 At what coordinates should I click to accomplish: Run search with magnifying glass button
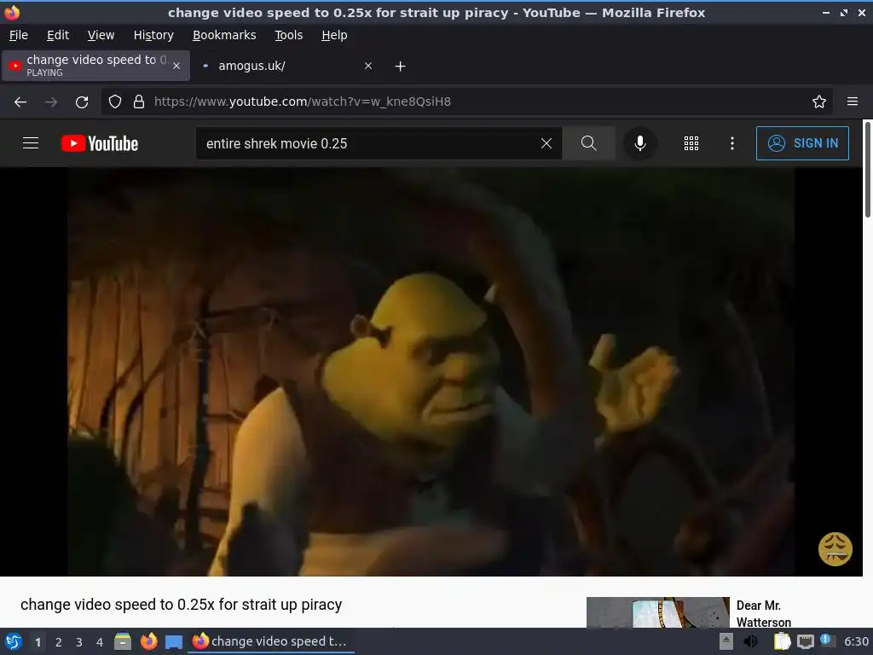click(588, 143)
